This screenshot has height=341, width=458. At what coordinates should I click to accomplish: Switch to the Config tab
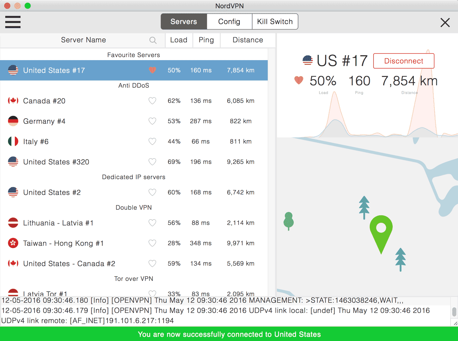[x=229, y=22]
